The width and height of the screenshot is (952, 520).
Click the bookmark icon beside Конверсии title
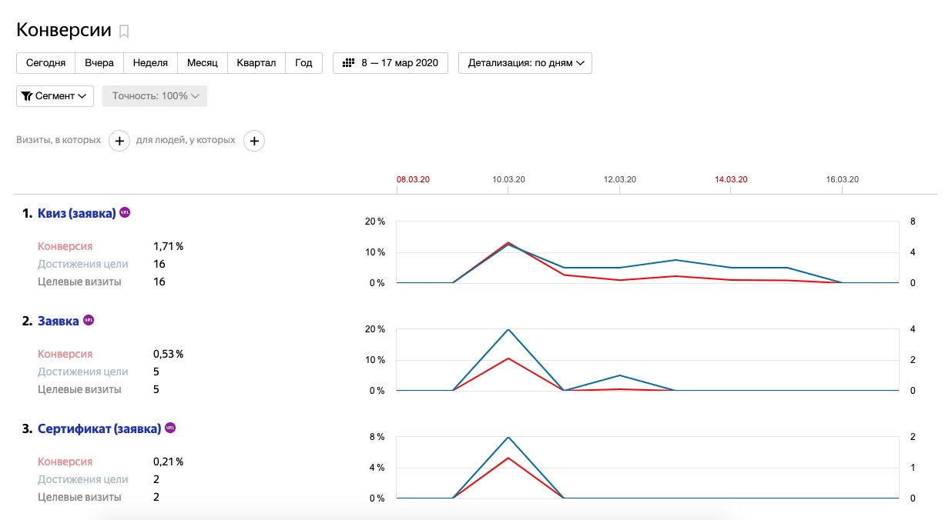[124, 32]
